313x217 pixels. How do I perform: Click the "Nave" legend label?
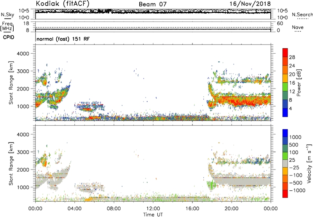298,27
